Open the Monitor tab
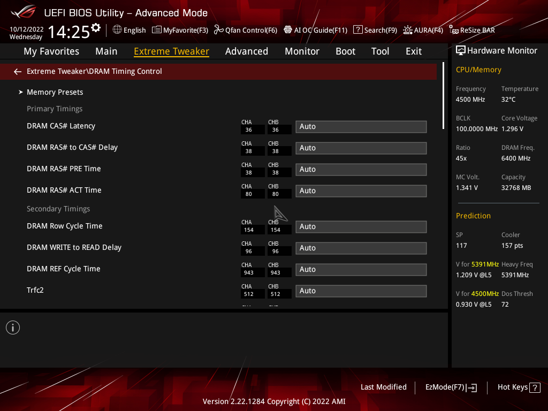548x411 pixels. 302,51
